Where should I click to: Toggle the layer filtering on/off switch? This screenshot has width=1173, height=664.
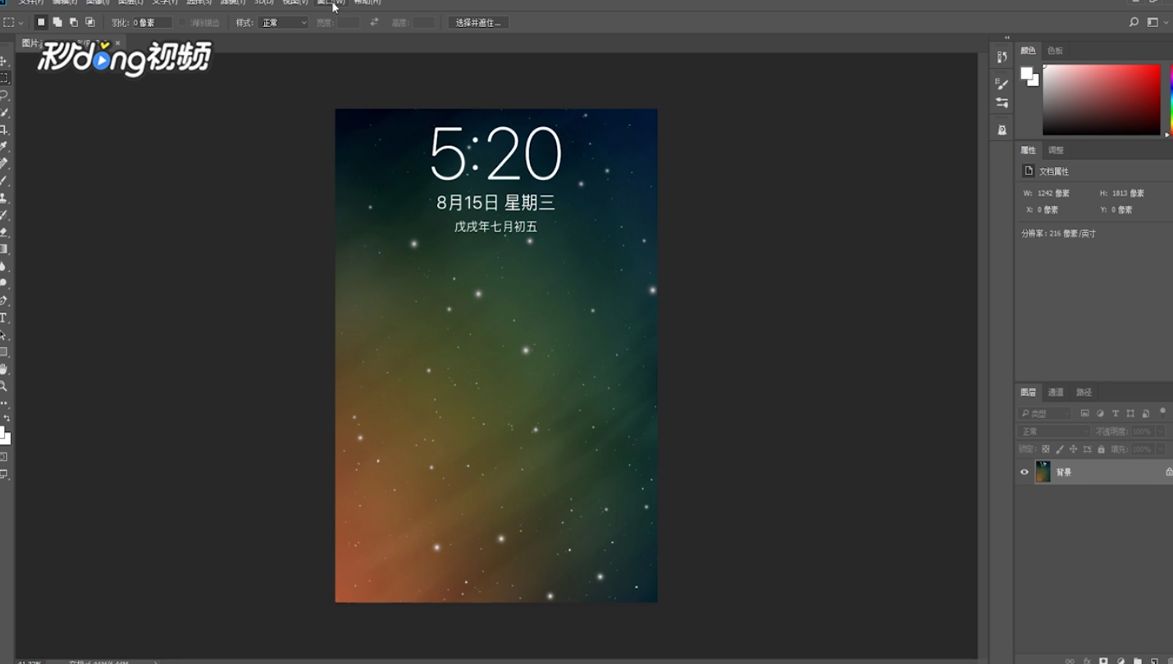pyautogui.click(x=1162, y=412)
